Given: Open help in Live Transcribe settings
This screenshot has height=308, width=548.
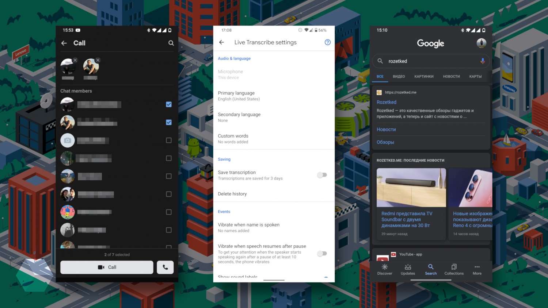Looking at the screenshot, I should click(328, 42).
